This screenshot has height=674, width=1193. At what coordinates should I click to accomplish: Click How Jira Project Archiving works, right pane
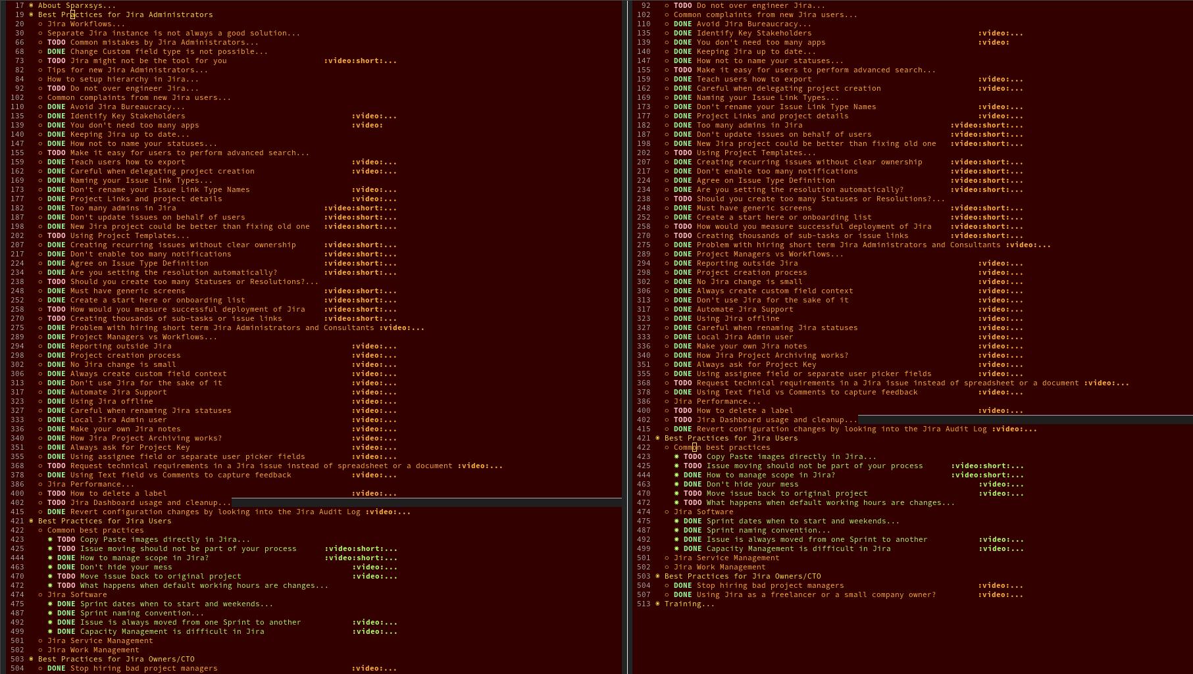click(x=772, y=355)
